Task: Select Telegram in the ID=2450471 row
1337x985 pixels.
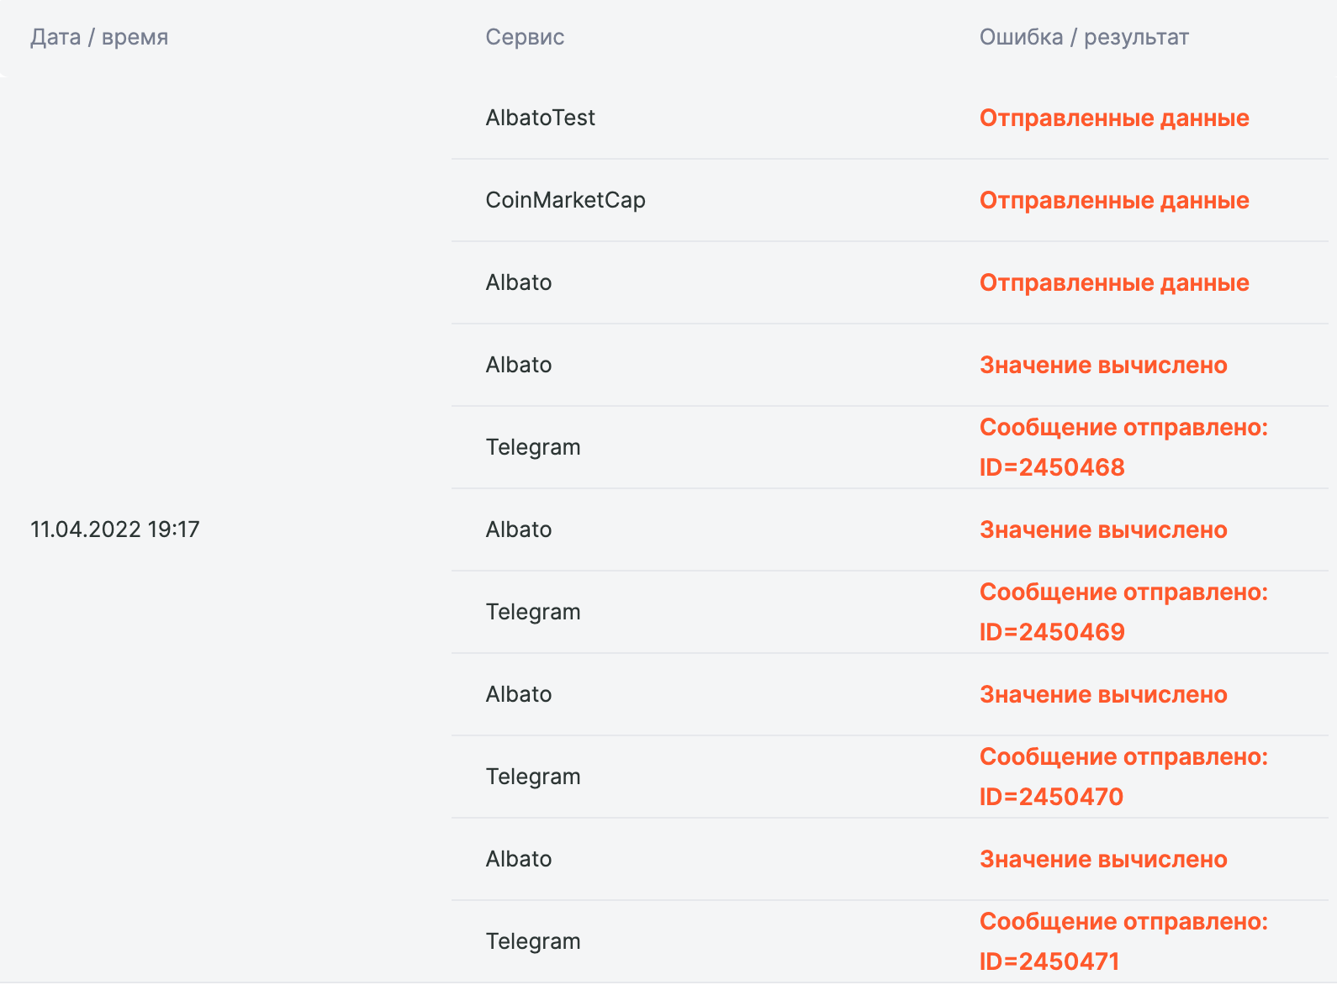Action: [533, 941]
